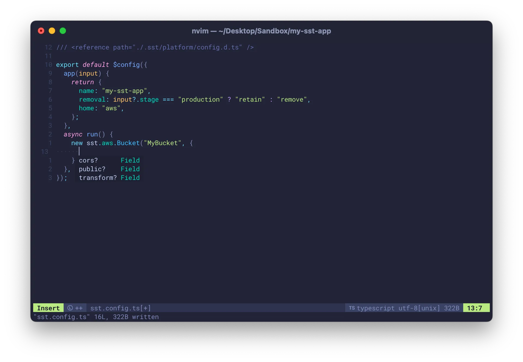The width and height of the screenshot is (523, 362).
Task: Click the Insert mode indicator
Action: (48, 308)
